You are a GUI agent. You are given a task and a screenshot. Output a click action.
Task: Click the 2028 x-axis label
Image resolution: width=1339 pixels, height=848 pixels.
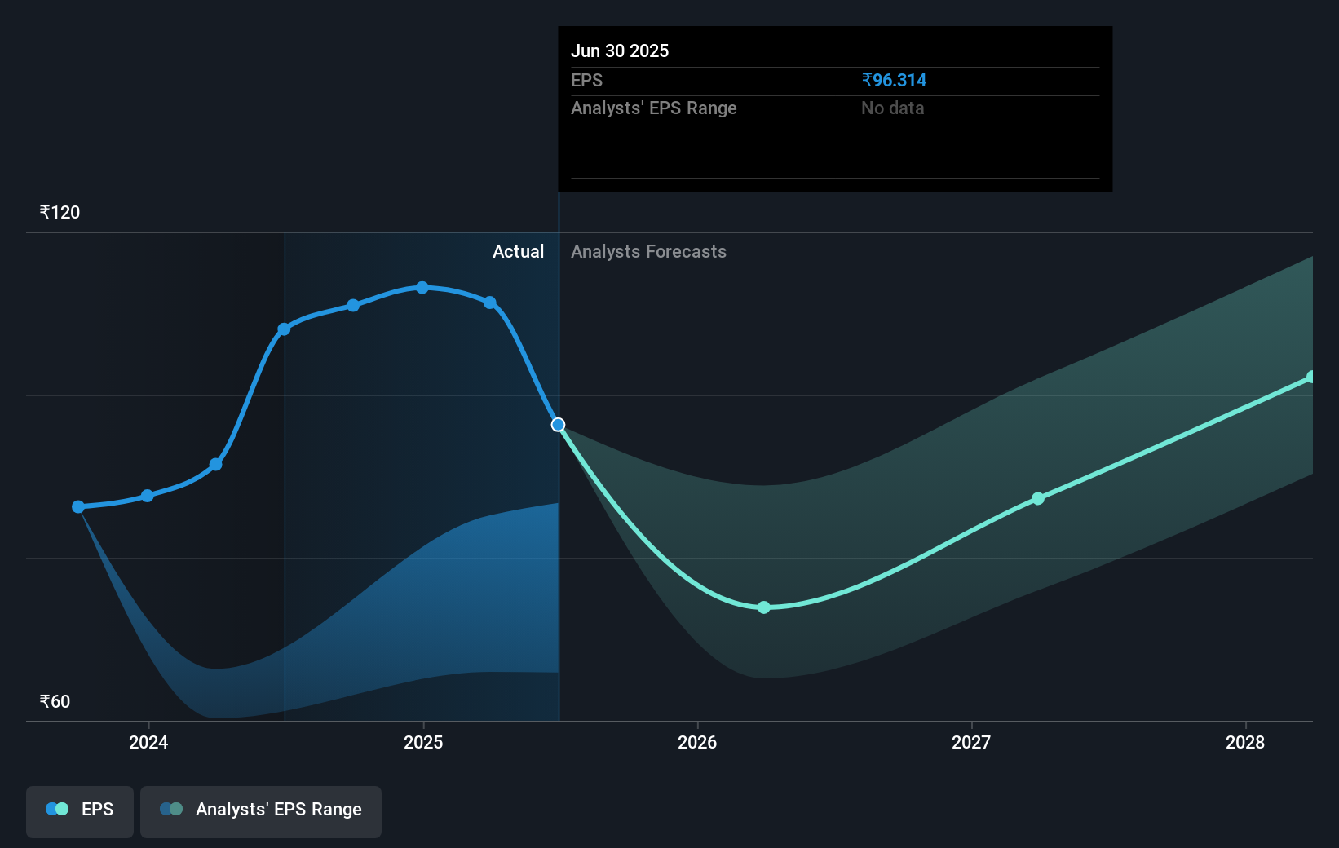(1245, 743)
